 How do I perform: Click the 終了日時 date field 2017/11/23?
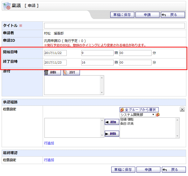(55, 63)
